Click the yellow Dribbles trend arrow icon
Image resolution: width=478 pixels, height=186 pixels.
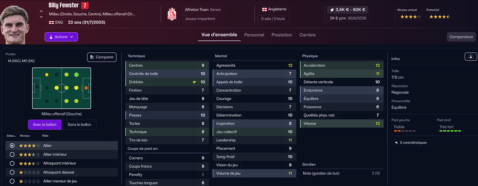pyautogui.click(x=194, y=82)
